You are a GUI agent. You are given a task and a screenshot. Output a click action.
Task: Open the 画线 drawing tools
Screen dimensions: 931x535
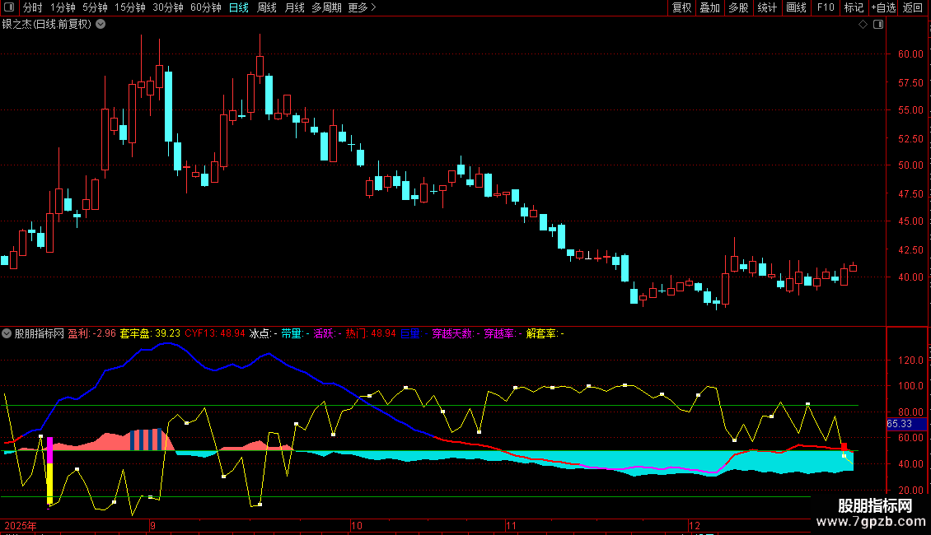click(x=796, y=7)
